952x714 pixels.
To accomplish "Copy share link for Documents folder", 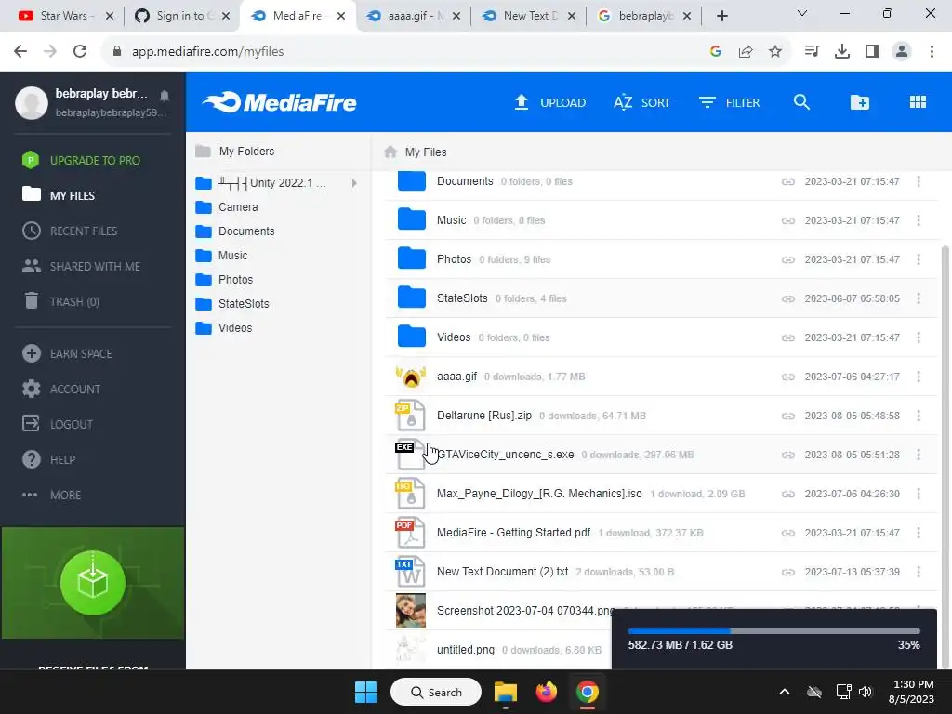I will pyautogui.click(x=788, y=181).
